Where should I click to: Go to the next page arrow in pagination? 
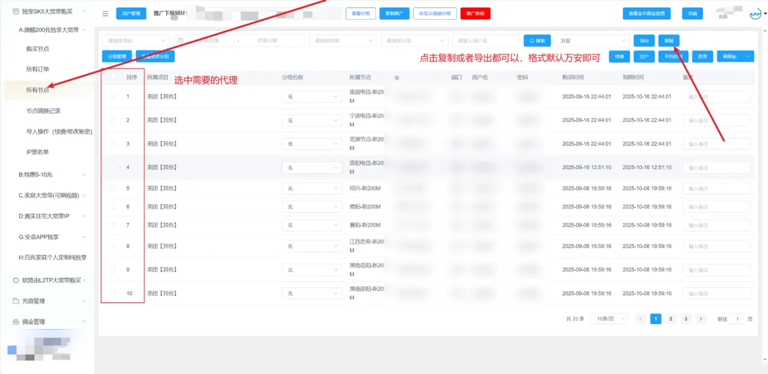tap(701, 319)
